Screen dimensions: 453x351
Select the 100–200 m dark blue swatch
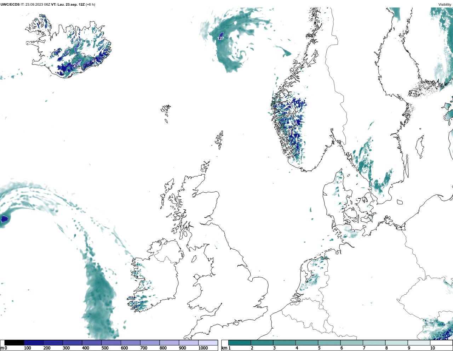click(34, 343)
